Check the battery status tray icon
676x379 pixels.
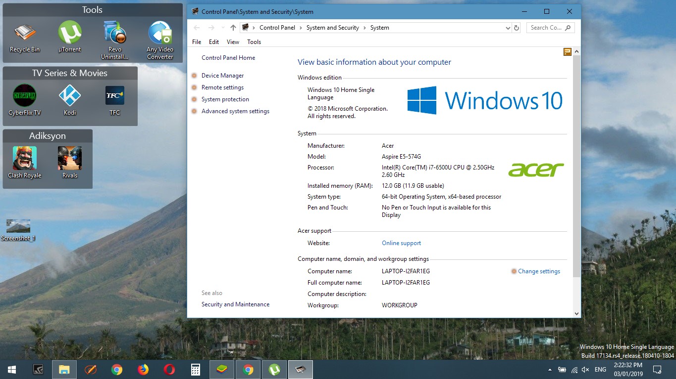pyautogui.click(x=562, y=370)
